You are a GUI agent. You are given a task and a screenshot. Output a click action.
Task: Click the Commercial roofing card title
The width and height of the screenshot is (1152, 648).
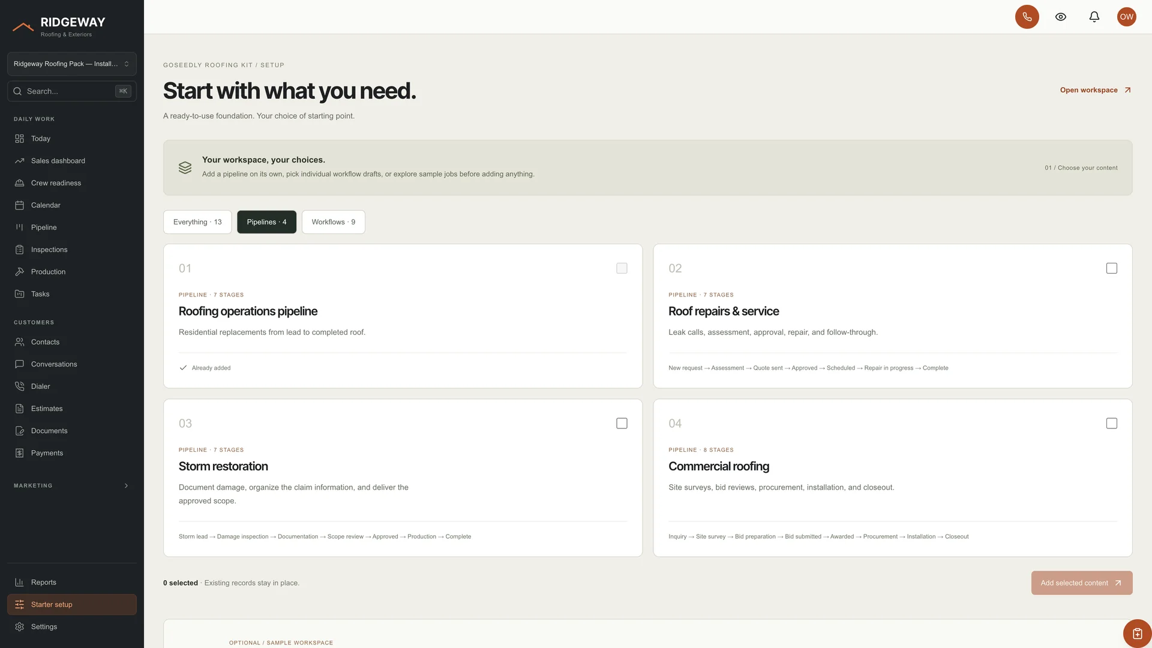coord(718,467)
